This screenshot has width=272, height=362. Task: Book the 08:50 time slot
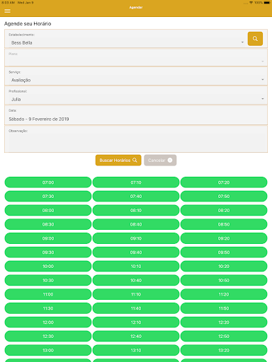tap(224, 224)
